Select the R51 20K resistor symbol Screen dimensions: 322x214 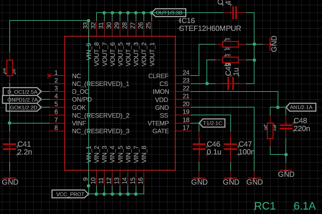tap(230, 44)
